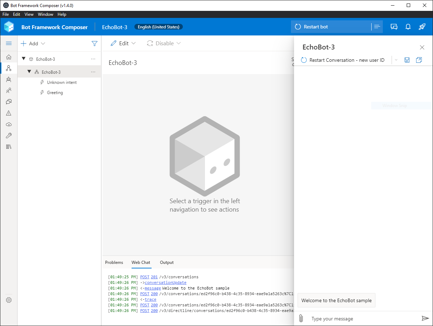This screenshot has width=433, height=326.
Task: Switch to the Web Chat tab
Action: [x=141, y=262]
